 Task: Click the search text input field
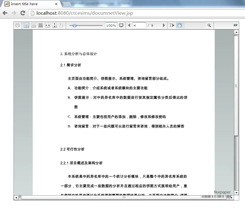pyautogui.click(x=195, y=25)
